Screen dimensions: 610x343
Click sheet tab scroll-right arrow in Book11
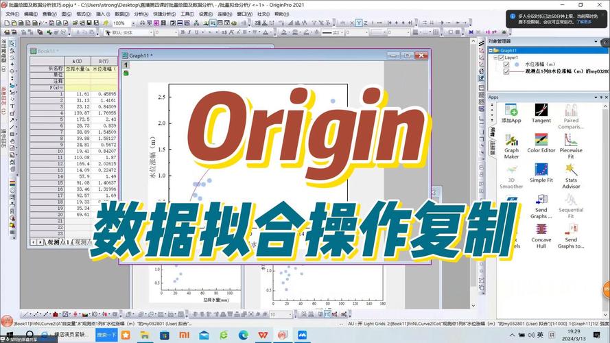tap(40, 242)
